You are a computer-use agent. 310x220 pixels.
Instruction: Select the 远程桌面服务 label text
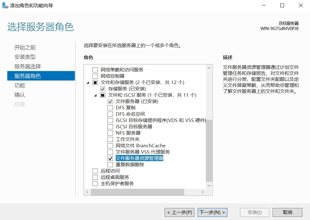(115, 177)
